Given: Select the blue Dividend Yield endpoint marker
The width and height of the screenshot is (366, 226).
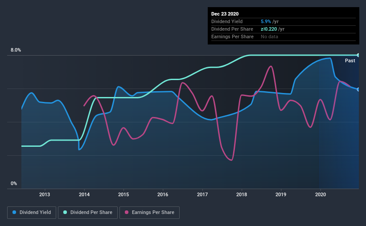Looking at the screenshot, I should pos(358,89).
